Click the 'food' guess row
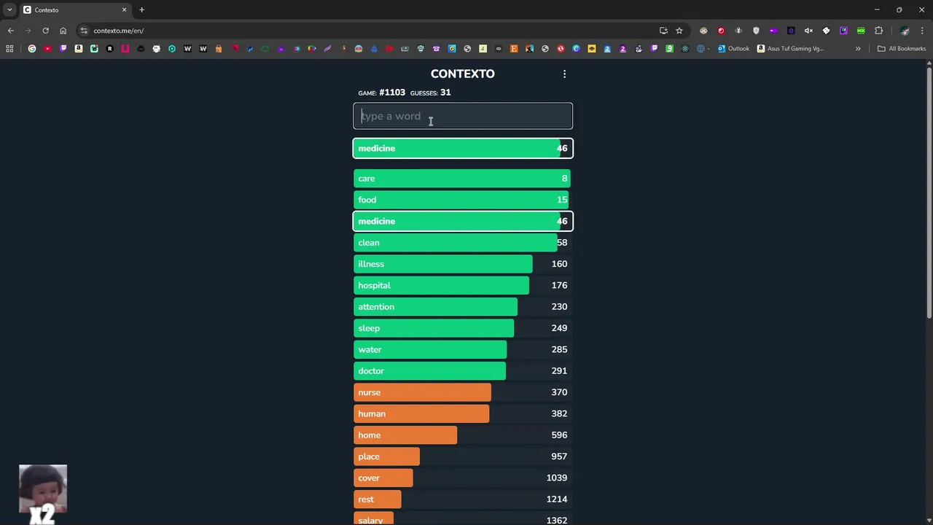This screenshot has width=933, height=525. 463,200
